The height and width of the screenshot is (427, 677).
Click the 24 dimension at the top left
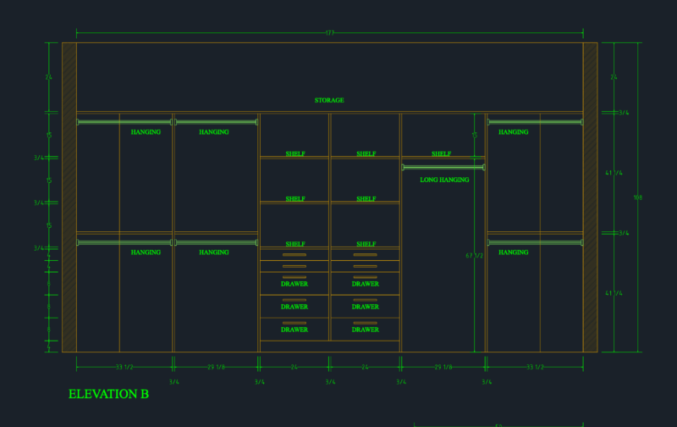tap(49, 77)
